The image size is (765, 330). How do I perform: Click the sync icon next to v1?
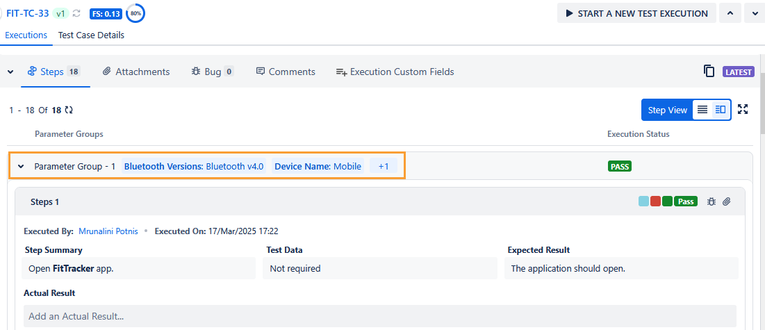click(x=76, y=13)
